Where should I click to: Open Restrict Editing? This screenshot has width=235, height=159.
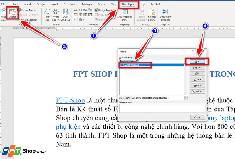[152, 15]
